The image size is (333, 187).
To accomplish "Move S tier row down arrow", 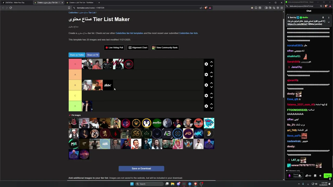I will (x=212, y=66).
